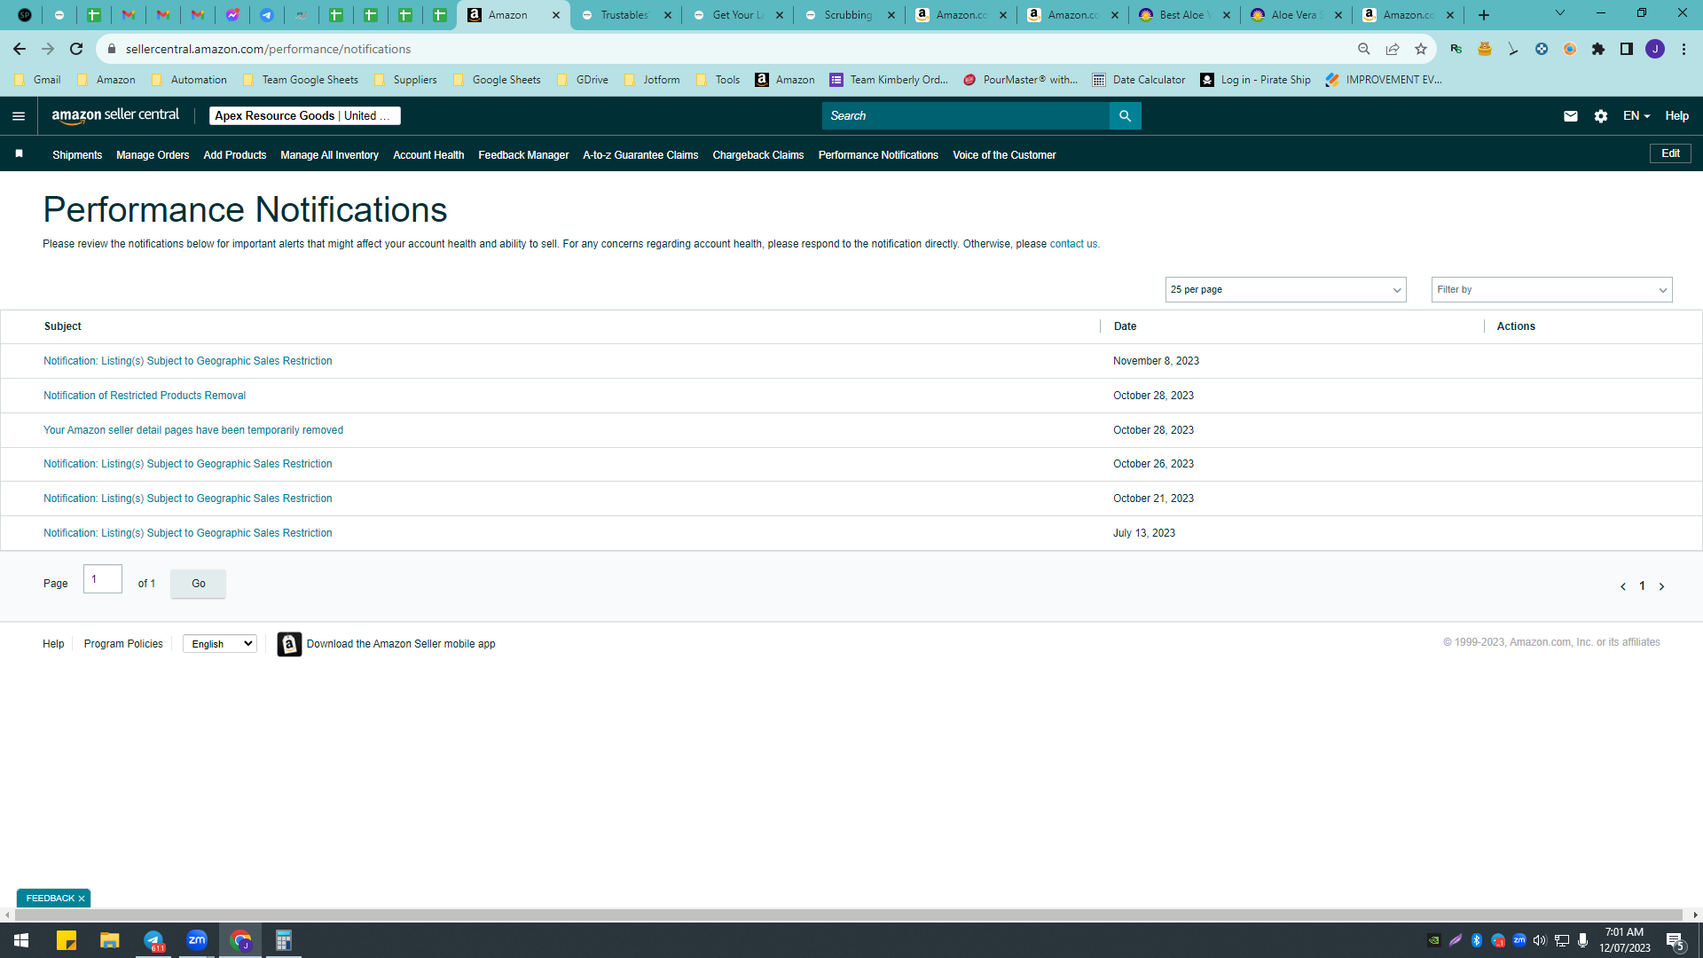The width and height of the screenshot is (1703, 958).
Task: Open Sticky Notes from the taskbar
Action: [67, 940]
